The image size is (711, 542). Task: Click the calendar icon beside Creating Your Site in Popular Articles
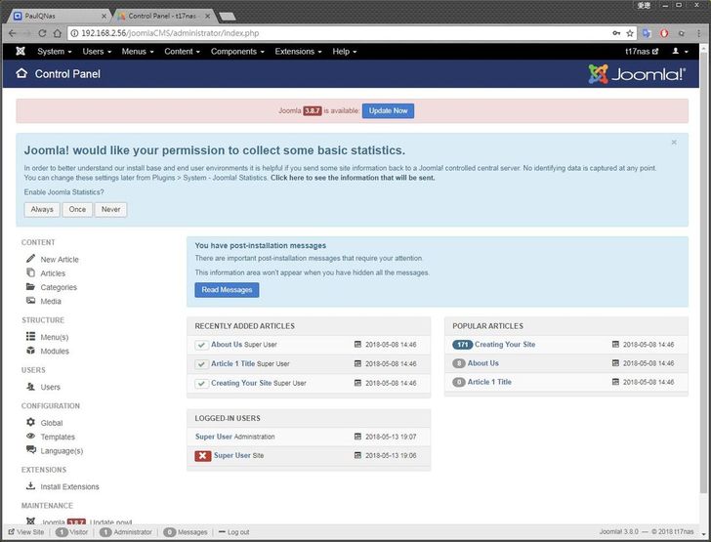[x=615, y=345]
